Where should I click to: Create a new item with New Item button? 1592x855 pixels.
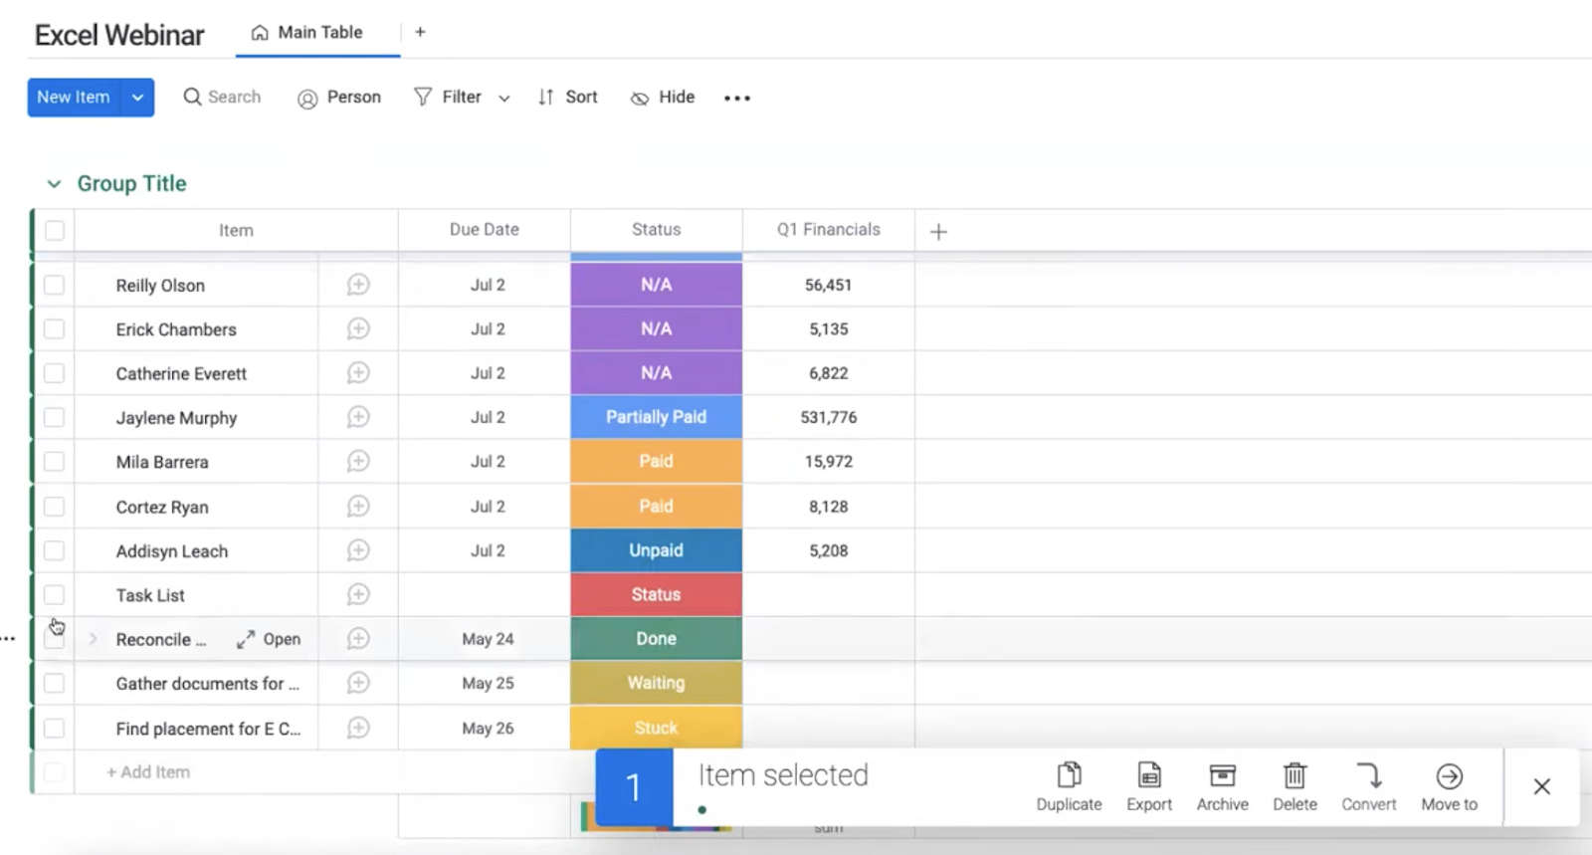tap(74, 98)
